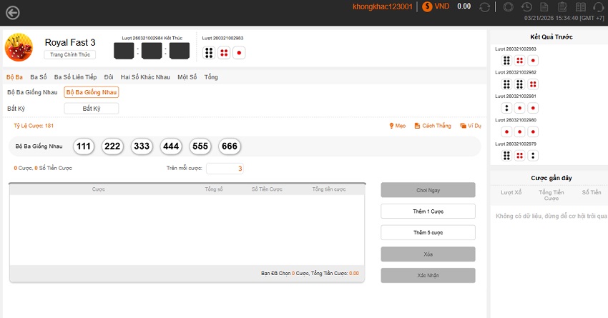
Task: Pick the 555 number ball
Action: (200, 146)
